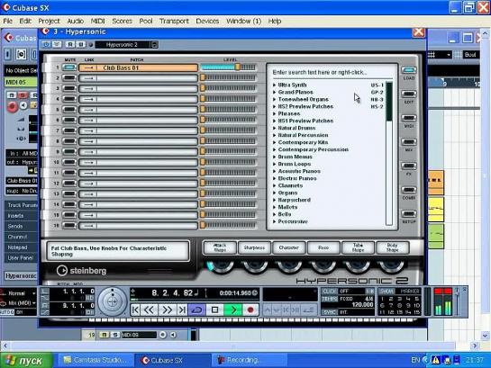Open the Hypersonic 2 preset dropdown
This screenshot has width=491, height=368.
pos(154,45)
